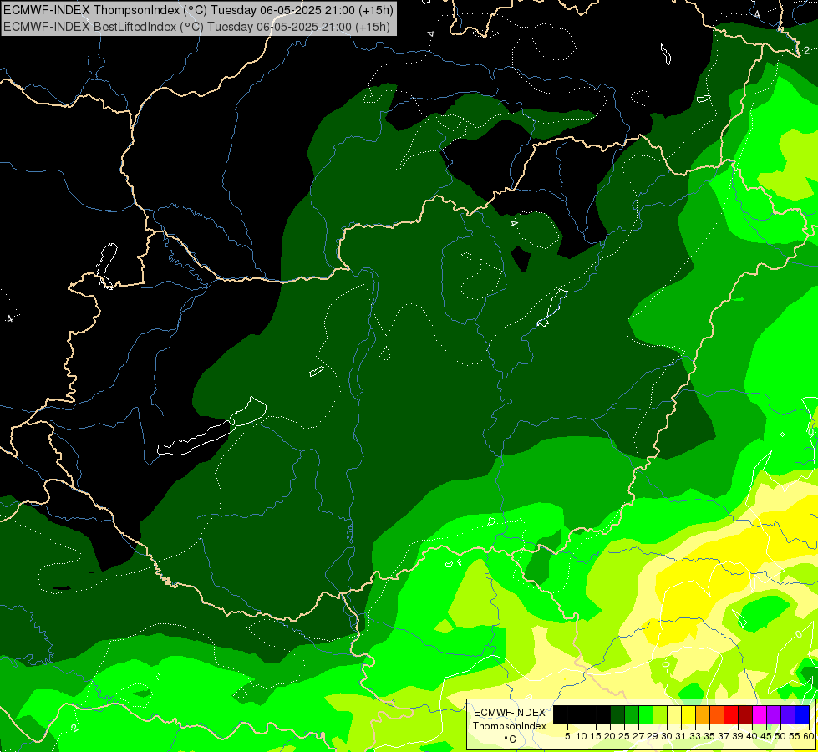The height and width of the screenshot is (752, 818).
Task: Pick the indigo 50-55 legend swatch
Action: 788,714
